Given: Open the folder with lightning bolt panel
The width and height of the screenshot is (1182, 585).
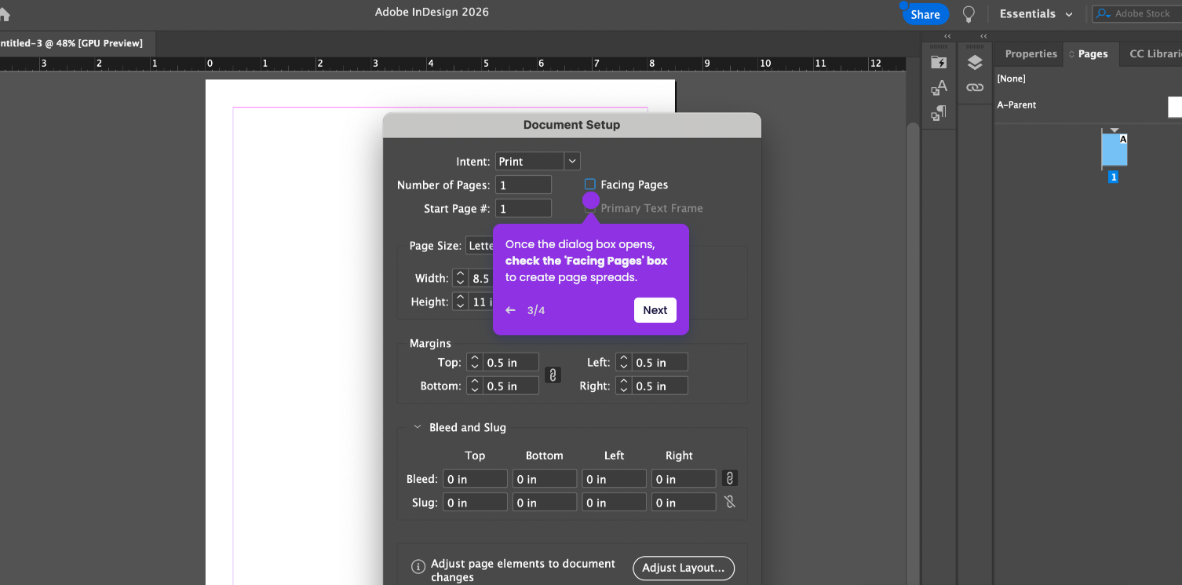Looking at the screenshot, I should pos(938,62).
